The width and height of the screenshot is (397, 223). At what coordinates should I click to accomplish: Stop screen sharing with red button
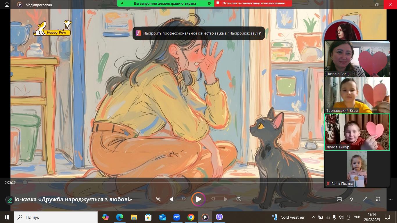click(x=253, y=3)
